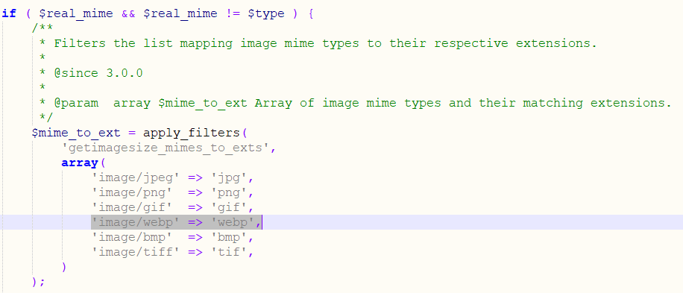Image resolution: width=683 pixels, height=293 pixels.
Task: Click the array keyword
Action: 80,163
